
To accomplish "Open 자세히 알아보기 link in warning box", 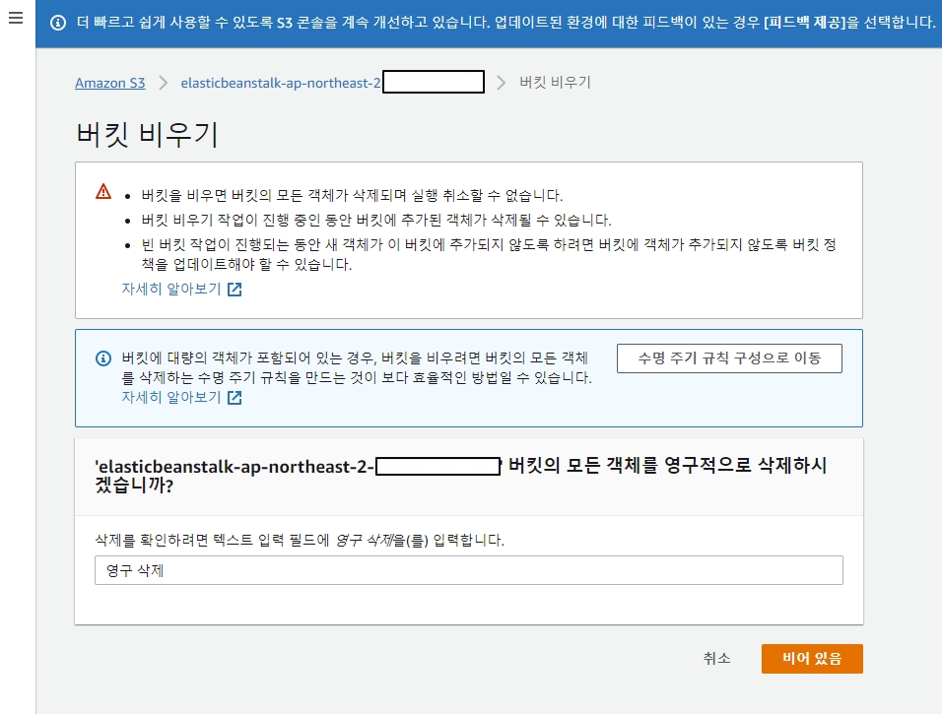I will point(171,289).
